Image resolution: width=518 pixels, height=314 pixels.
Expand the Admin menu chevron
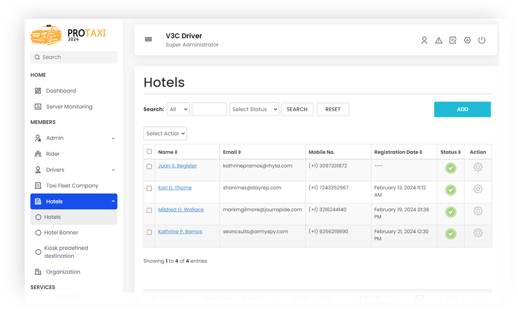113,139
